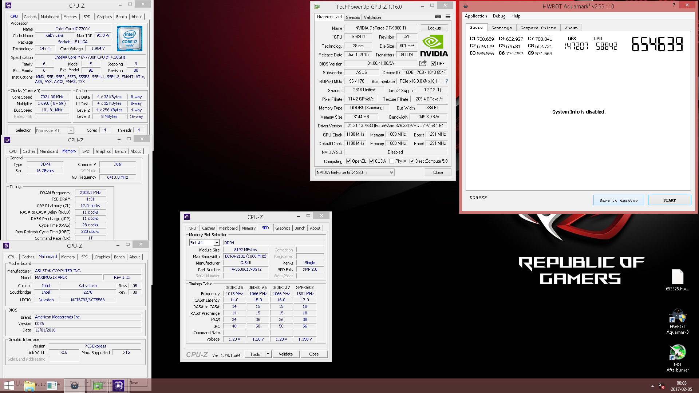The image size is (699, 393).
Task: Open the GPU selection dropdown in GPU-Z
Action: tap(355, 172)
